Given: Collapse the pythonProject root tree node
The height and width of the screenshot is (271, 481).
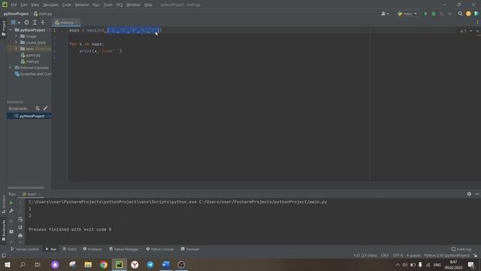Looking at the screenshot, I should [x=11, y=30].
